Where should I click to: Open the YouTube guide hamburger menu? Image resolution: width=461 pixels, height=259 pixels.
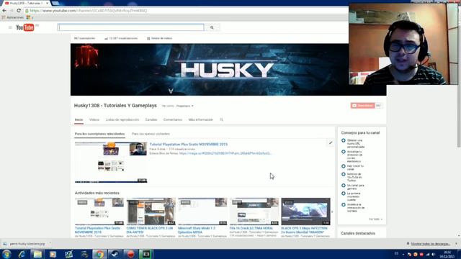click(x=10, y=27)
